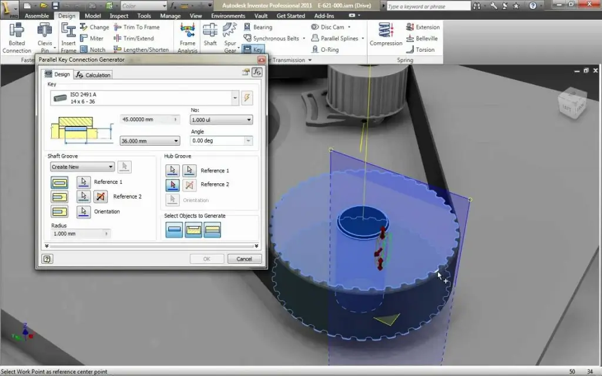
Task: Open the Spur Gear generator
Action: pyautogui.click(x=229, y=36)
